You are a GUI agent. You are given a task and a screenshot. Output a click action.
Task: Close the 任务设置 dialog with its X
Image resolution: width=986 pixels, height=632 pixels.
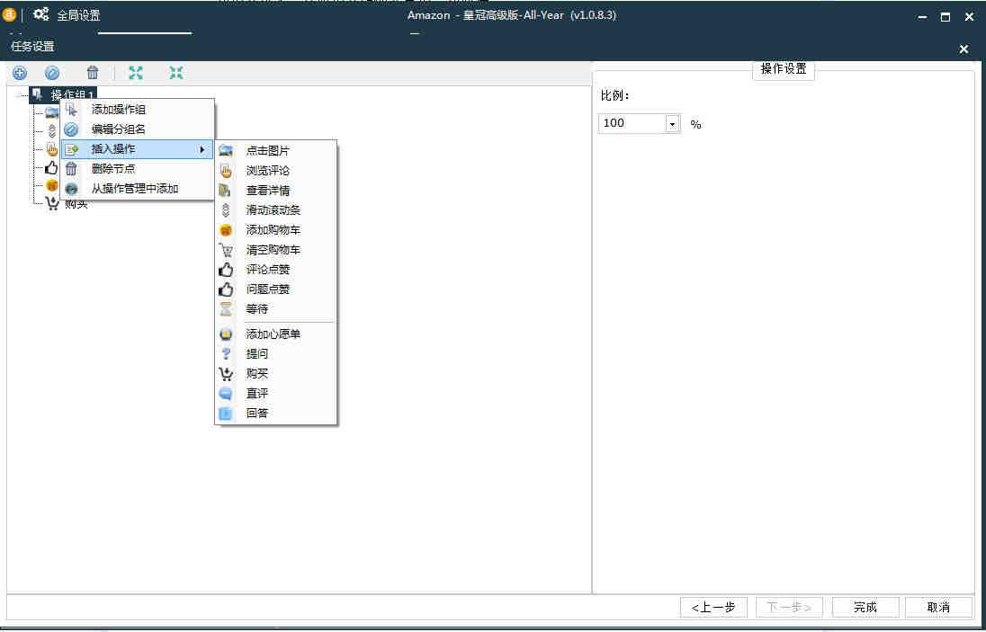tap(964, 49)
